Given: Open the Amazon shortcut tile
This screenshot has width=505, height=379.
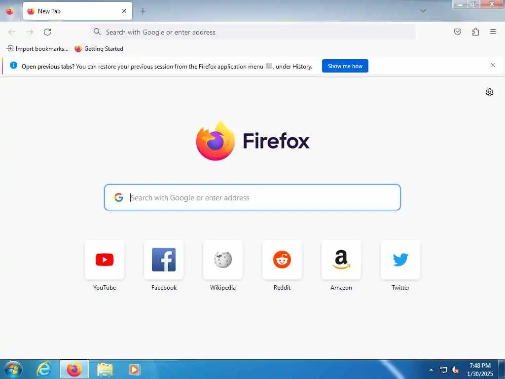Looking at the screenshot, I should pyautogui.click(x=341, y=260).
